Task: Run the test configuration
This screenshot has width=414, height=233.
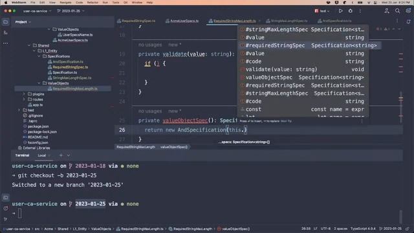Action: point(340,11)
